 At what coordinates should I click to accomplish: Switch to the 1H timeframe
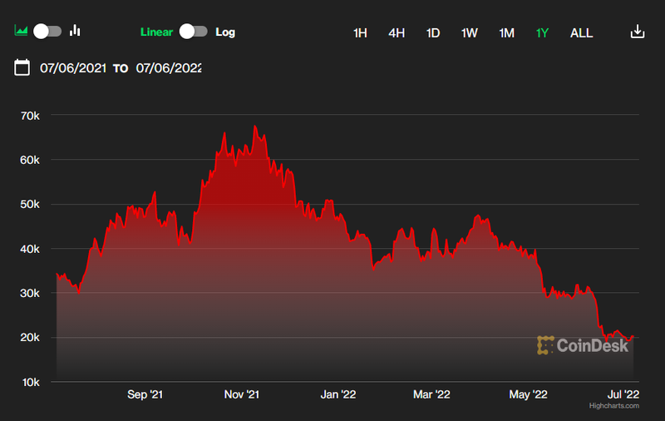360,33
